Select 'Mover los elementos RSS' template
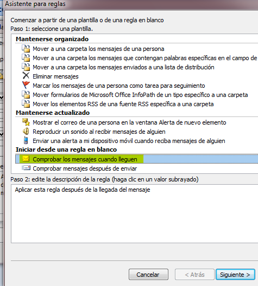Image resolution: width=258 pixels, height=286 pixels. click(x=123, y=104)
